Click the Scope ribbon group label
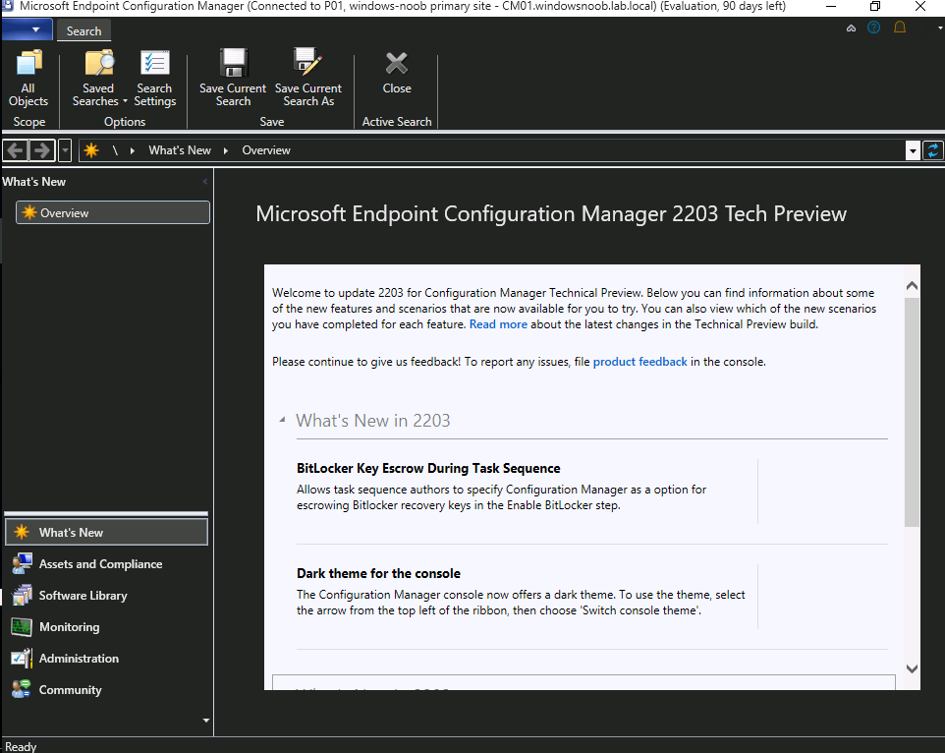 [28, 122]
